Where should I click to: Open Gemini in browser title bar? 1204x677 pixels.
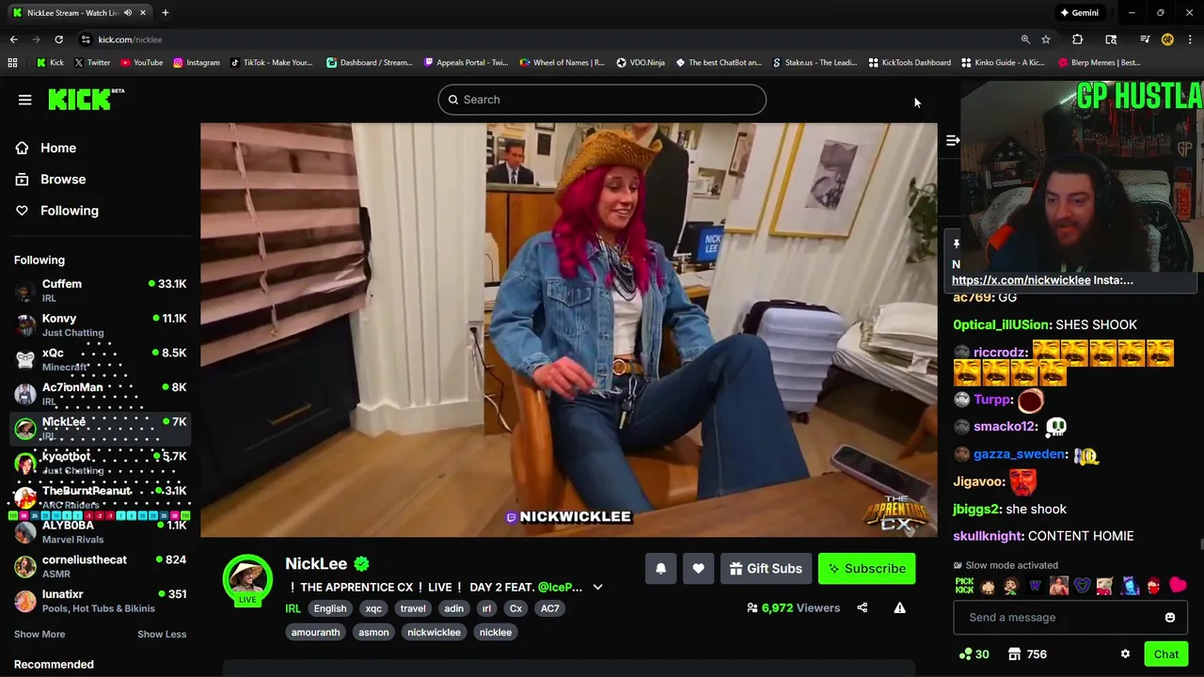point(1079,13)
